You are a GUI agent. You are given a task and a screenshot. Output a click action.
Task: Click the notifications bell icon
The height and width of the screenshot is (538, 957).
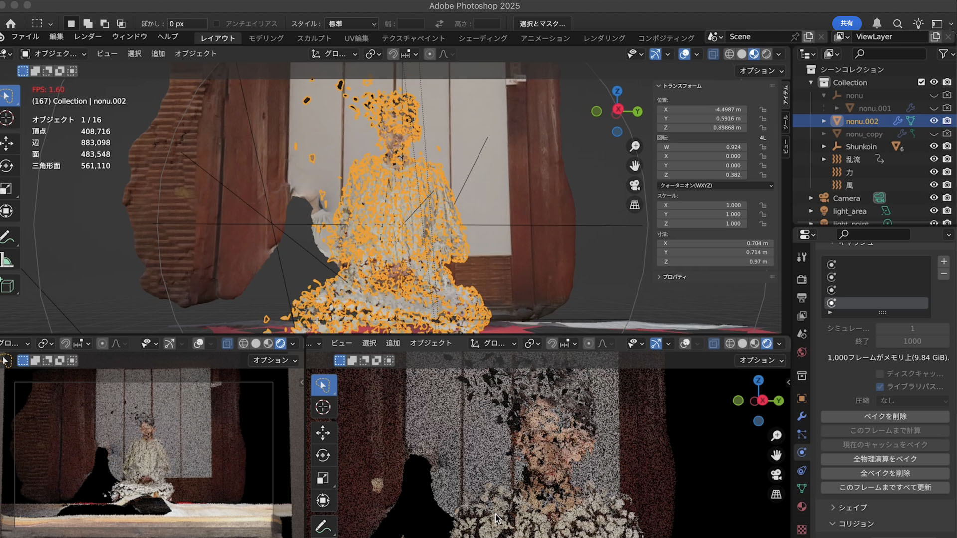tap(877, 23)
